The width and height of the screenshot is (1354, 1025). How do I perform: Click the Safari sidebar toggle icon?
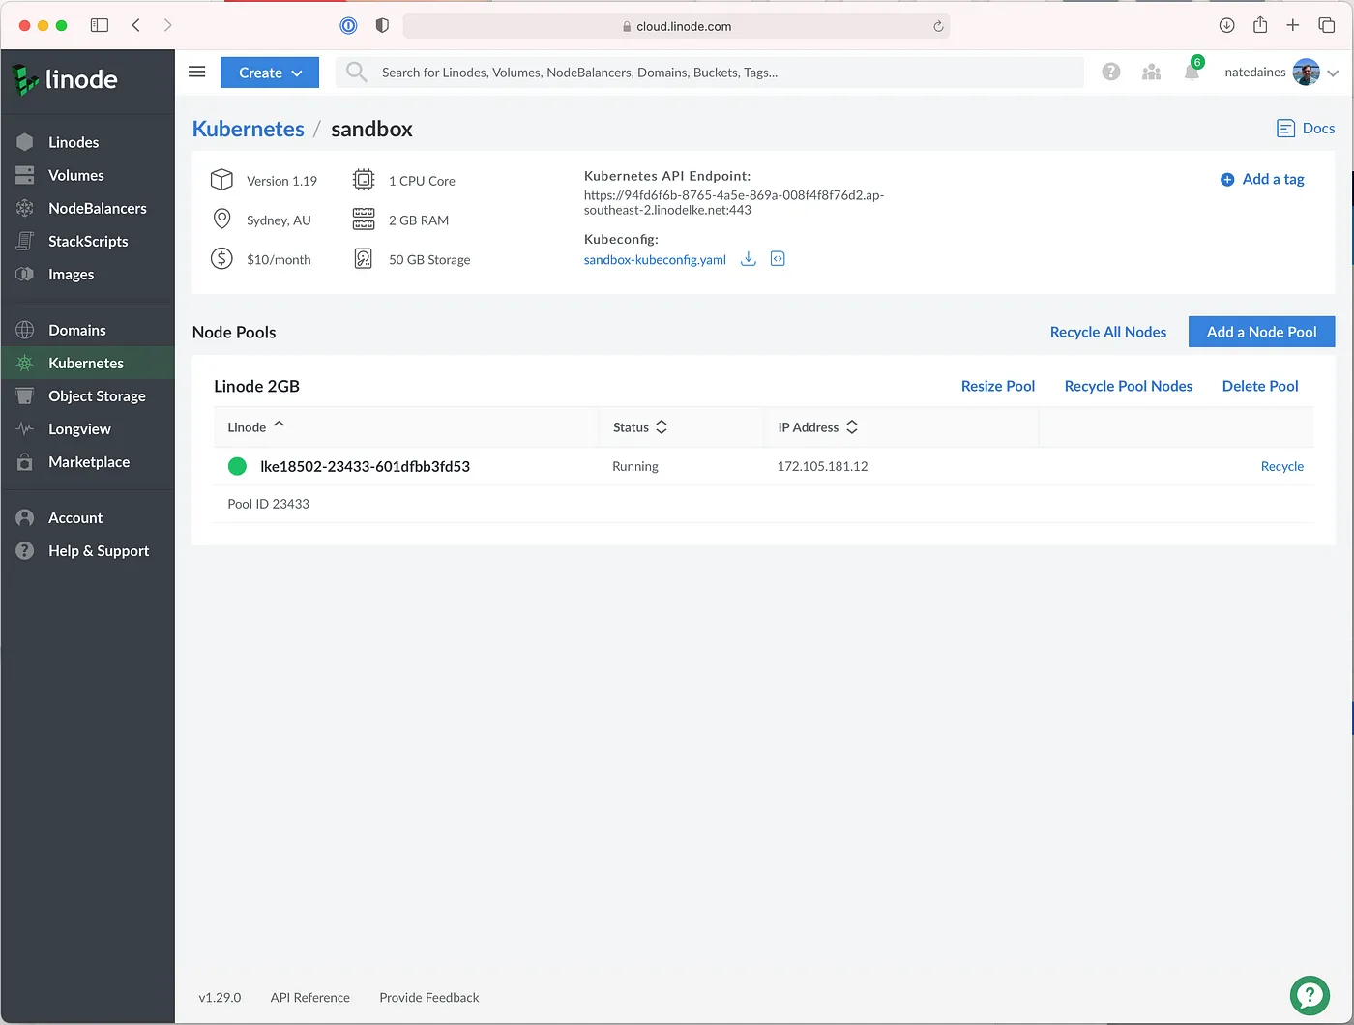pos(99,25)
